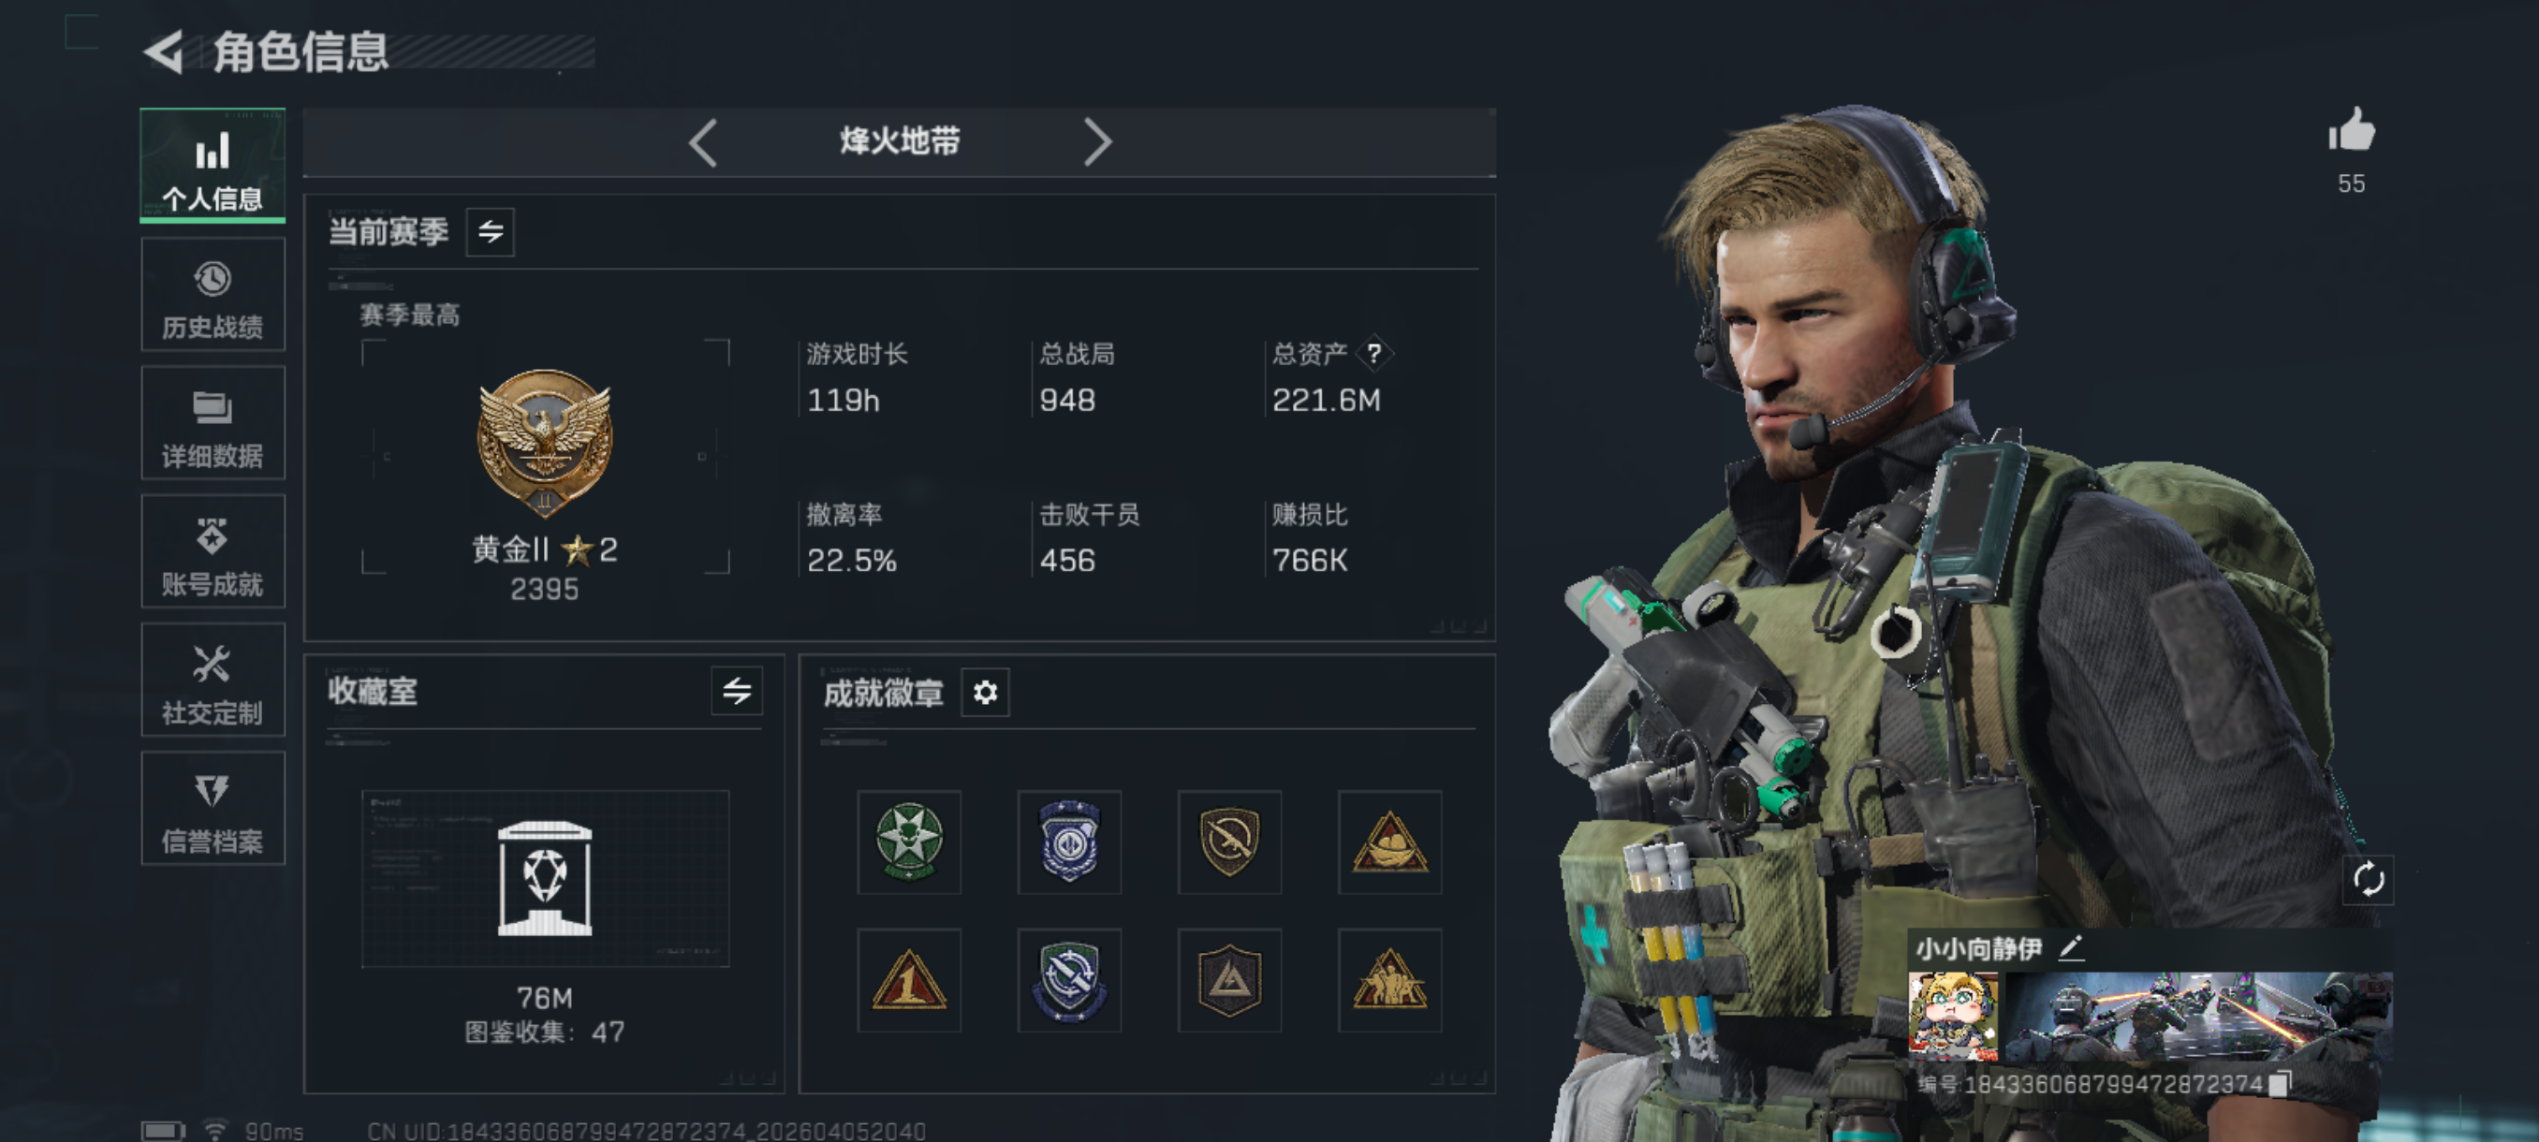
Task: Toggle the 收藏室 swap view button
Action: click(x=736, y=691)
